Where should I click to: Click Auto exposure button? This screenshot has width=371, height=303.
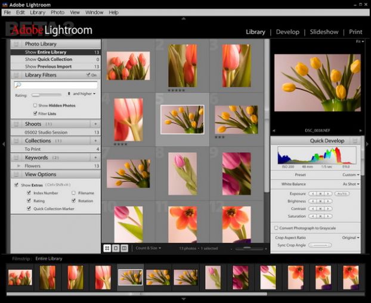342,194
